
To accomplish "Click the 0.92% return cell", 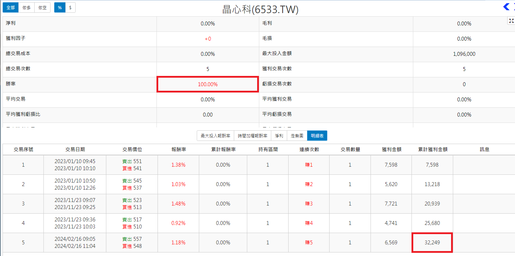I will tap(178, 223).
